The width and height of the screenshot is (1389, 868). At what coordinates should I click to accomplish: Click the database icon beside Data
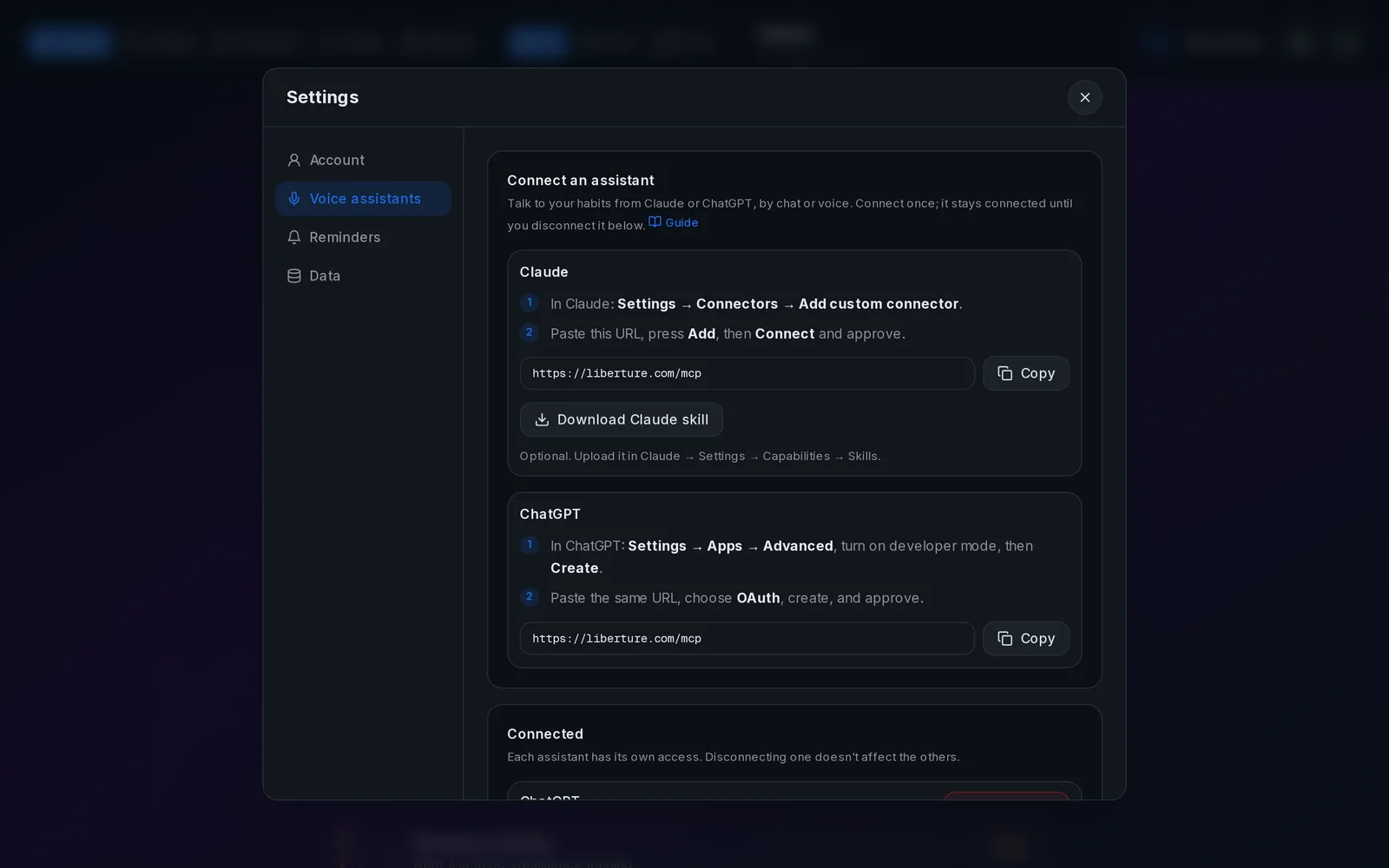[x=294, y=276]
